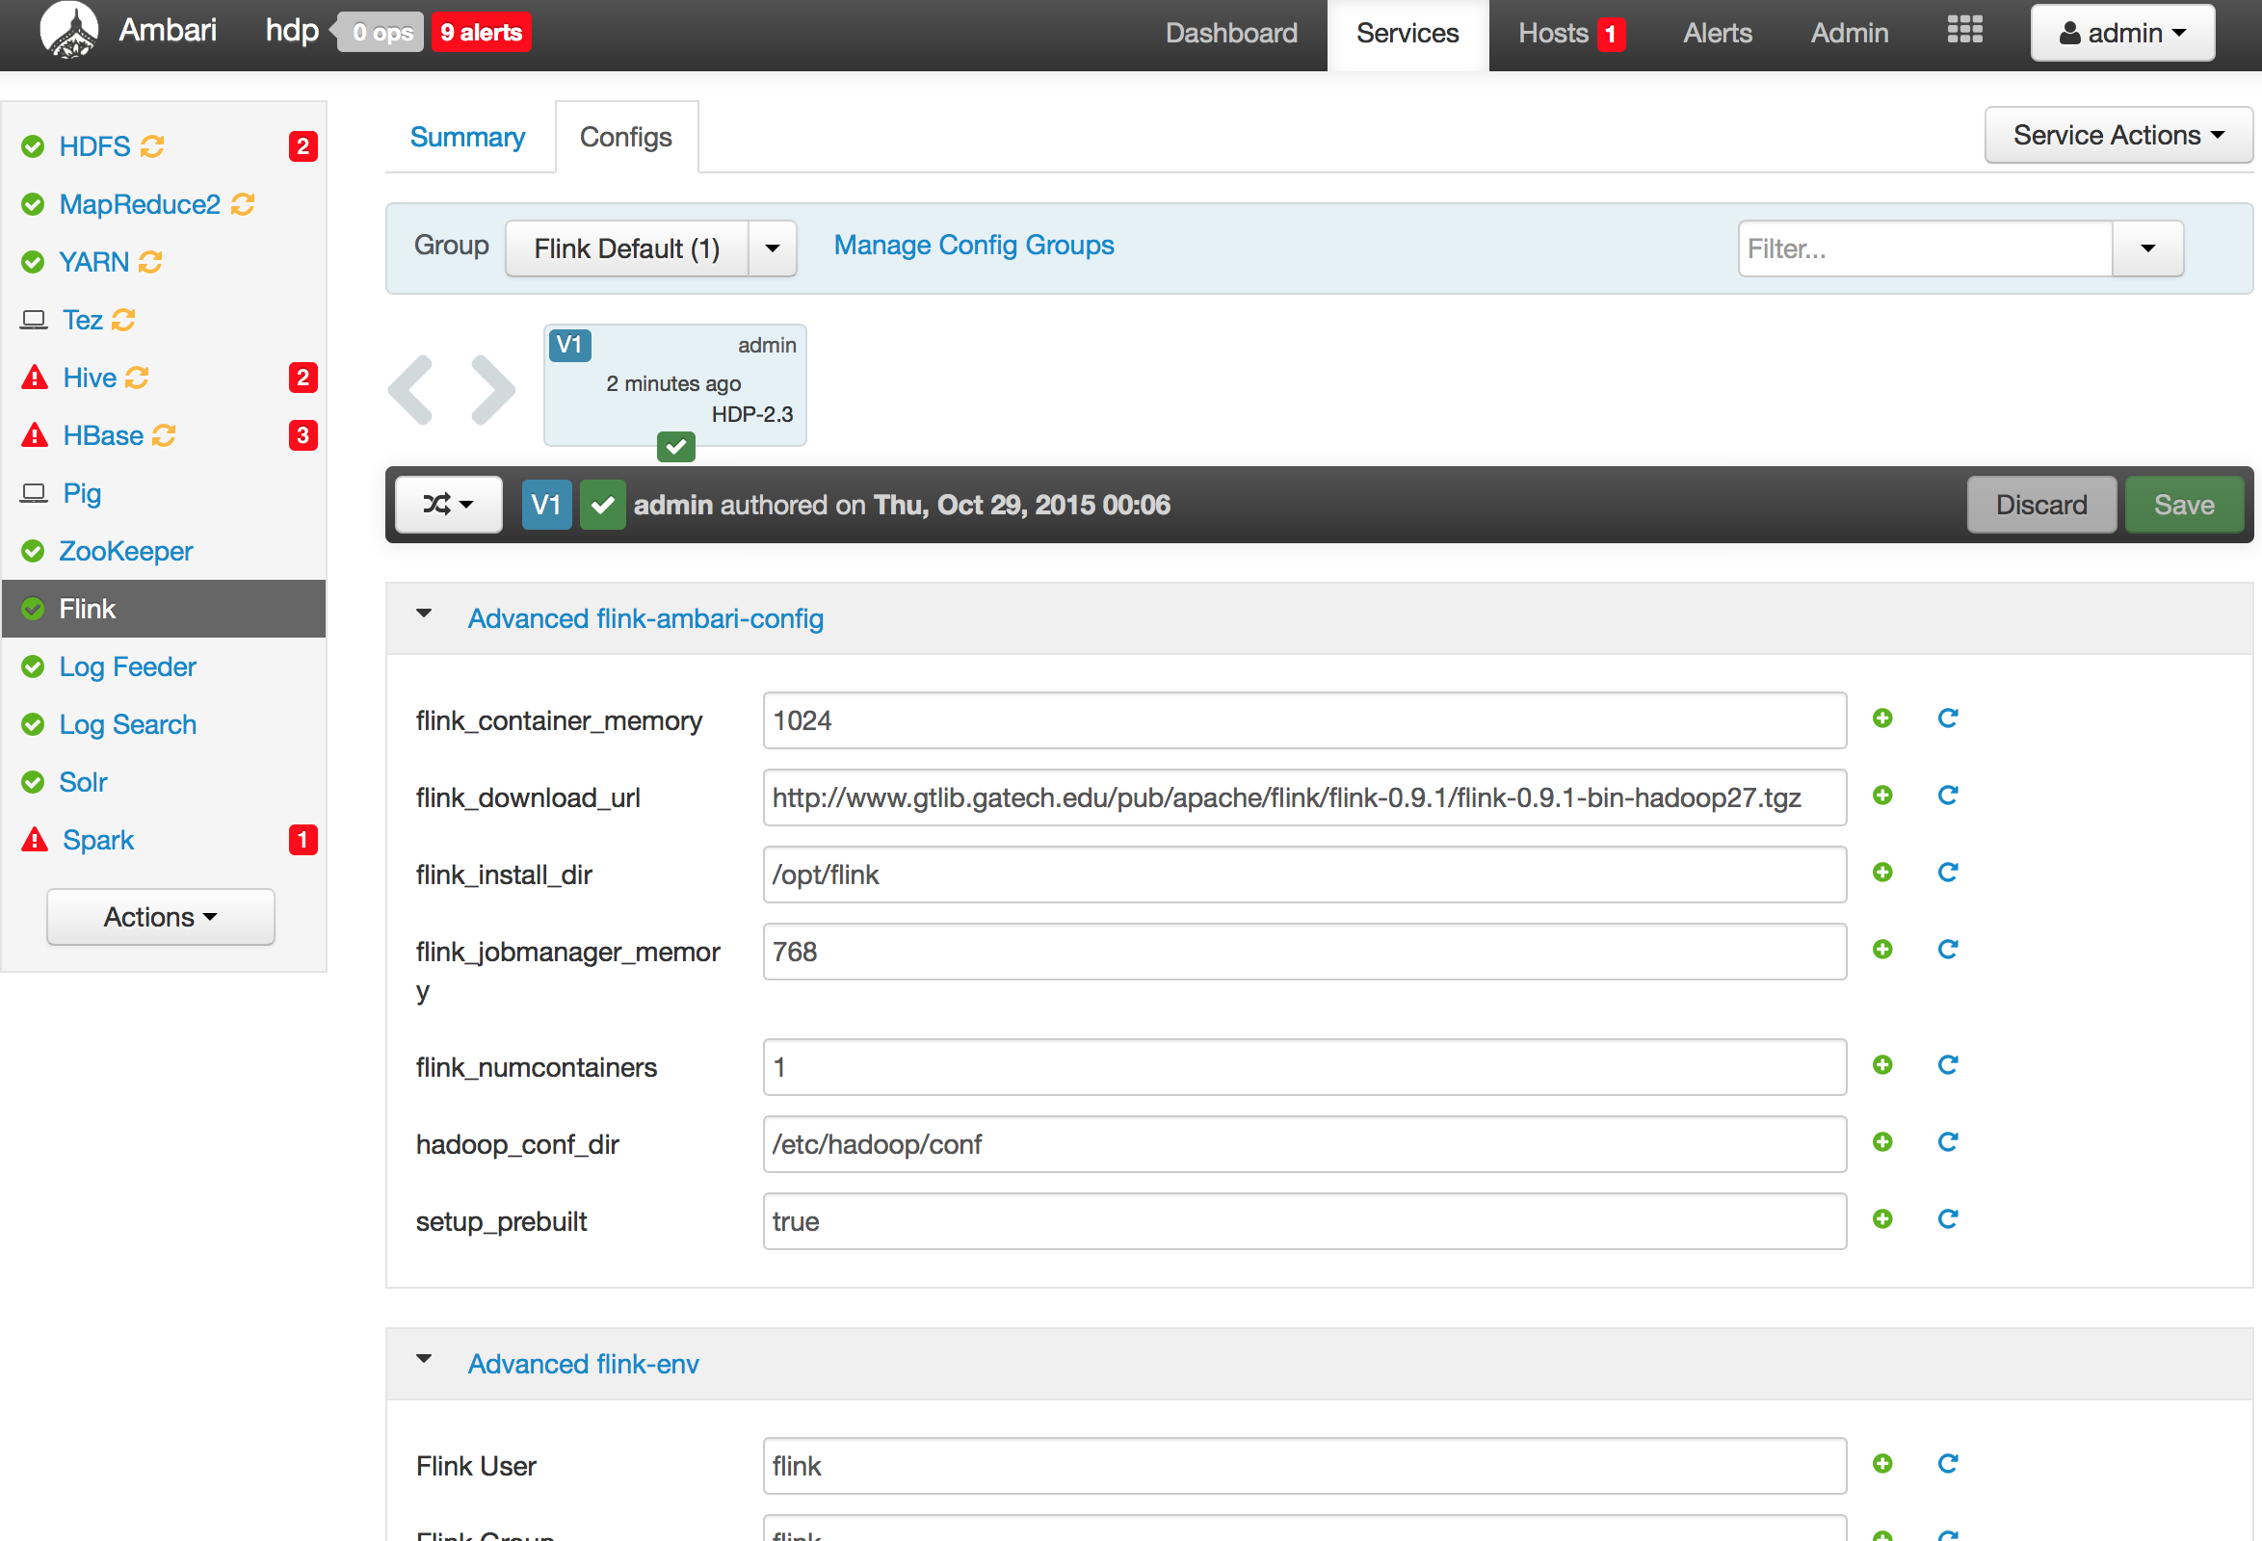The height and width of the screenshot is (1541, 2262).
Task: Collapse Advanced flink-ambari-config section
Action: pyautogui.click(x=425, y=614)
